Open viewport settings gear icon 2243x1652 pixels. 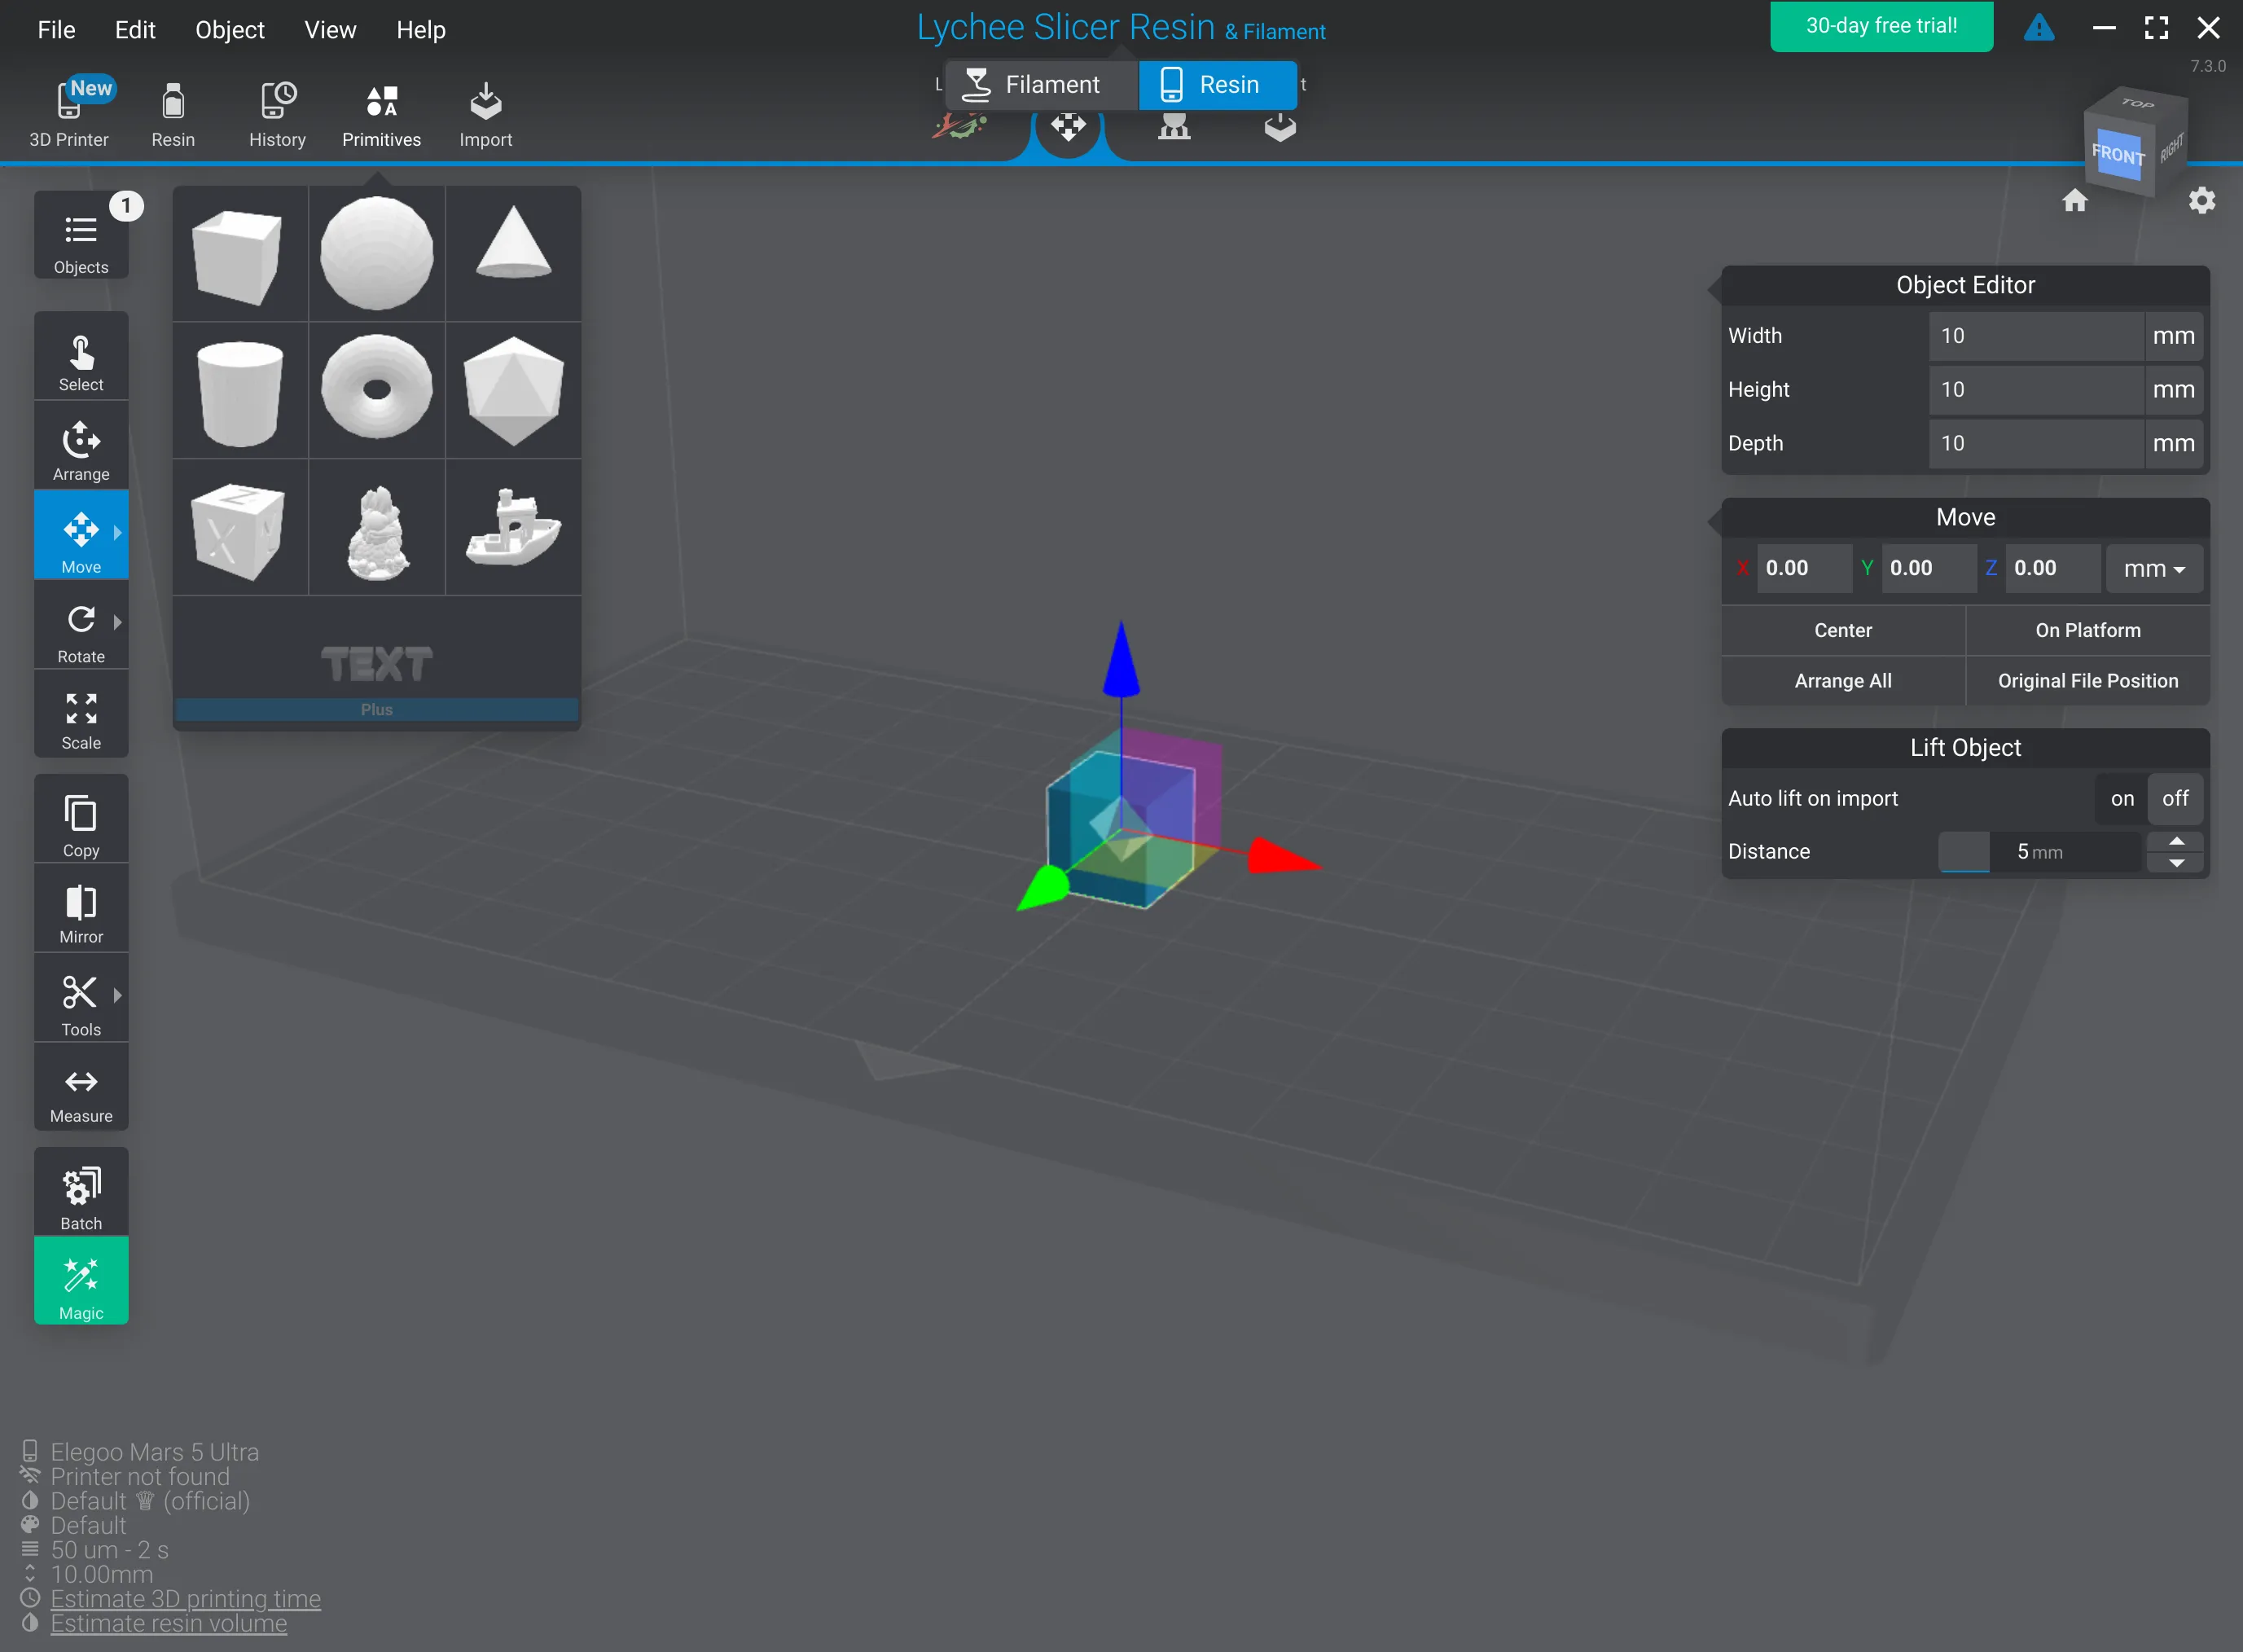click(x=2202, y=201)
